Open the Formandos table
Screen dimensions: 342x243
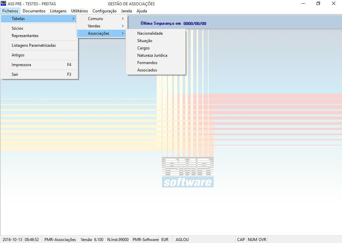pyautogui.click(x=156, y=63)
